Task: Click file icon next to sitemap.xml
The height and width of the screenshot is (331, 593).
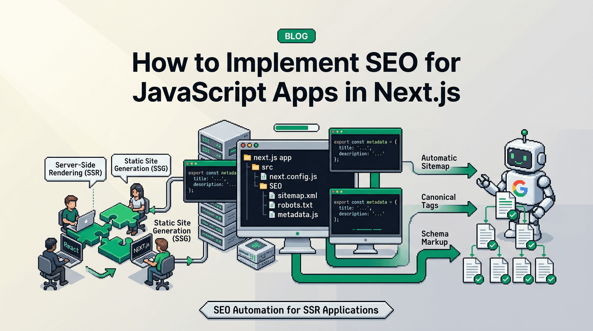Action: point(272,195)
